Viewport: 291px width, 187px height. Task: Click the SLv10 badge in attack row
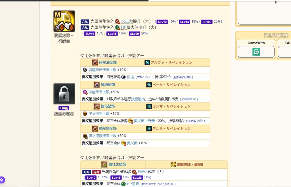point(162,22)
